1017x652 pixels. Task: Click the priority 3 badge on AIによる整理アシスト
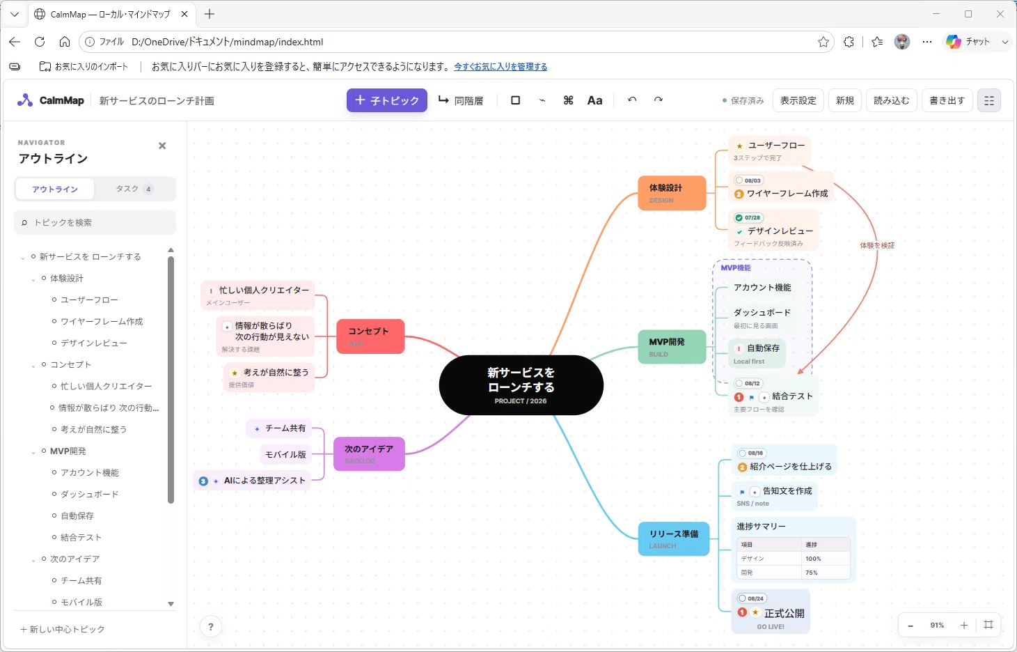[x=203, y=481]
